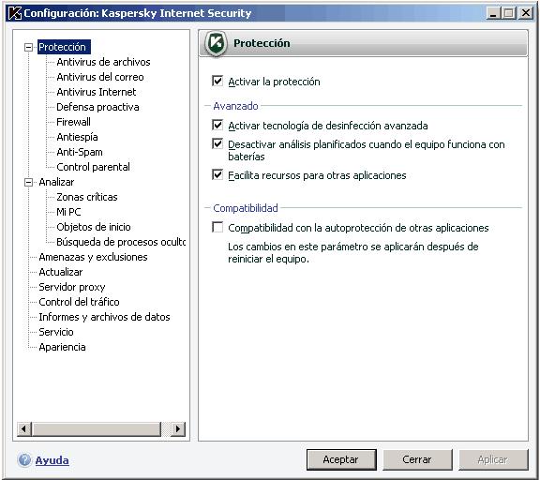Uncheck Facilita recursos para otras aplicaciones
This screenshot has height=480, width=540.
(x=217, y=175)
